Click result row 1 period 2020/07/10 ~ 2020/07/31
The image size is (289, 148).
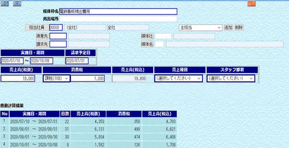tap(33, 122)
